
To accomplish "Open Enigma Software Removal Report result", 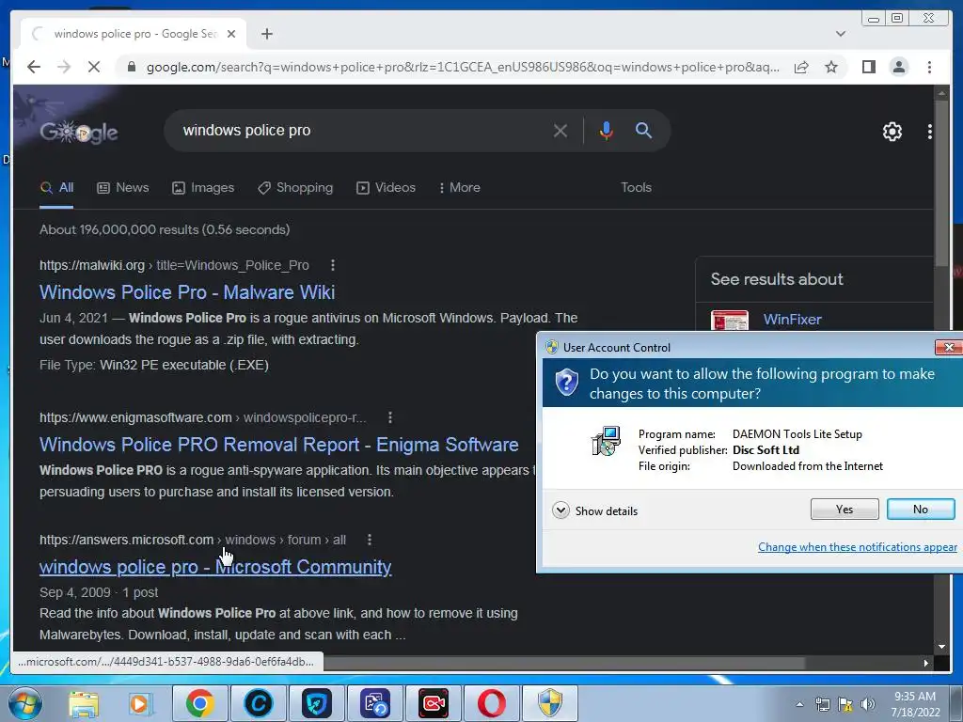I will point(278,445).
